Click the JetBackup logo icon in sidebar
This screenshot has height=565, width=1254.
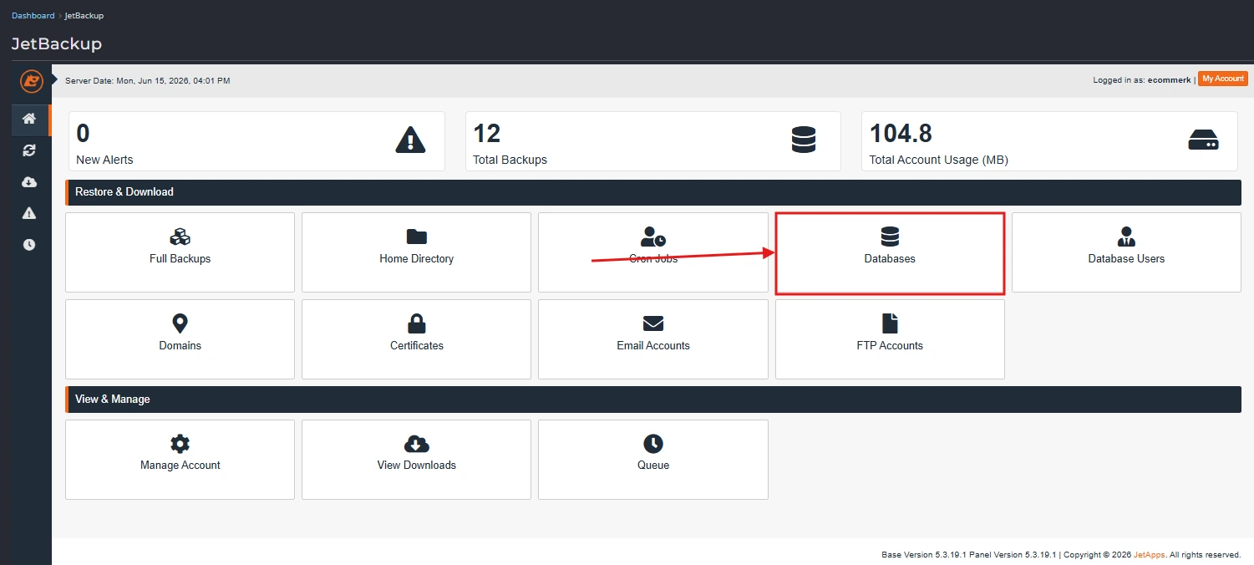(31, 81)
